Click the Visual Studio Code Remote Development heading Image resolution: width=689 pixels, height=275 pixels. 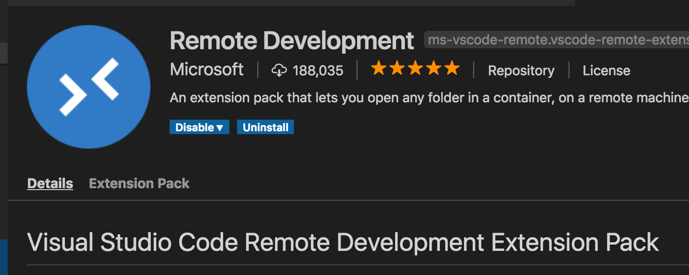(343, 243)
